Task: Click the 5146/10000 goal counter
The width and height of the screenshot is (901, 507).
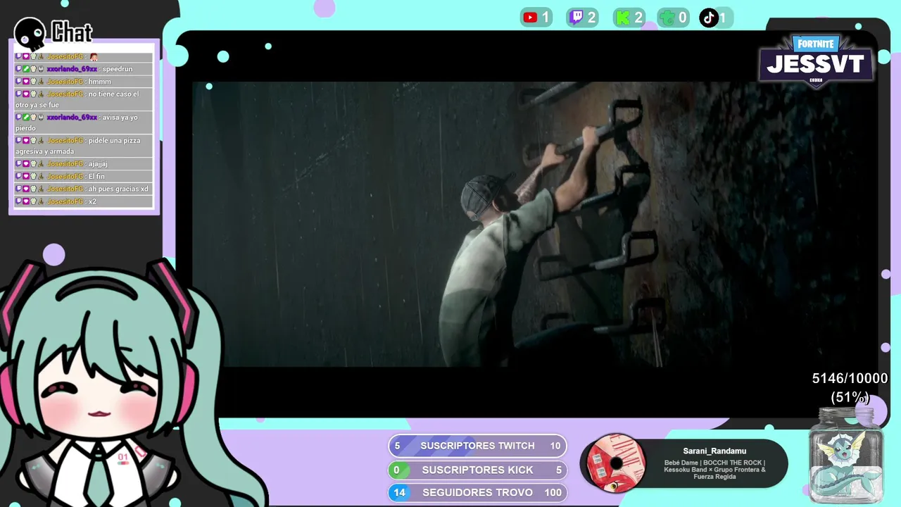Action: tap(850, 379)
